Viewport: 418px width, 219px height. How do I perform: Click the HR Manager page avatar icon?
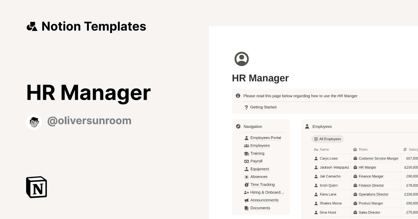[x=242, y=59]
